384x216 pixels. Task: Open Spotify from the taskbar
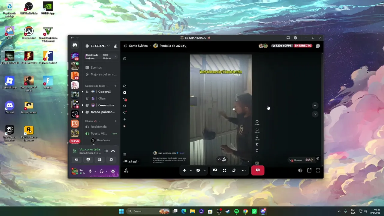click(236, 211)
